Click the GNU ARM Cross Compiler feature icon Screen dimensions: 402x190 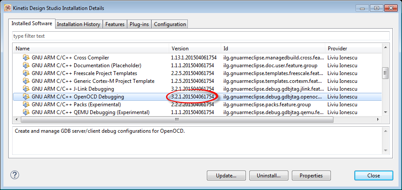point(26,58)
